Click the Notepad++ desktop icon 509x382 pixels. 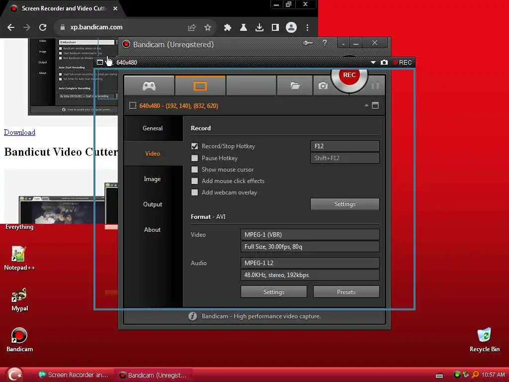click(x=19, y=258)
